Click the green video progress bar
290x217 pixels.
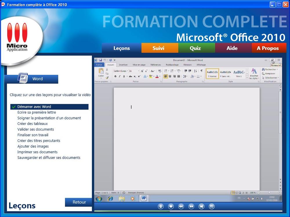[x=132, y=211]
